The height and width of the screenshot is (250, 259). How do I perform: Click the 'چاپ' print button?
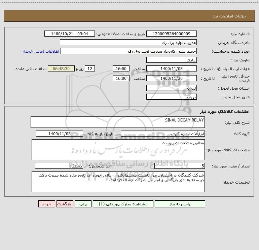83,204
